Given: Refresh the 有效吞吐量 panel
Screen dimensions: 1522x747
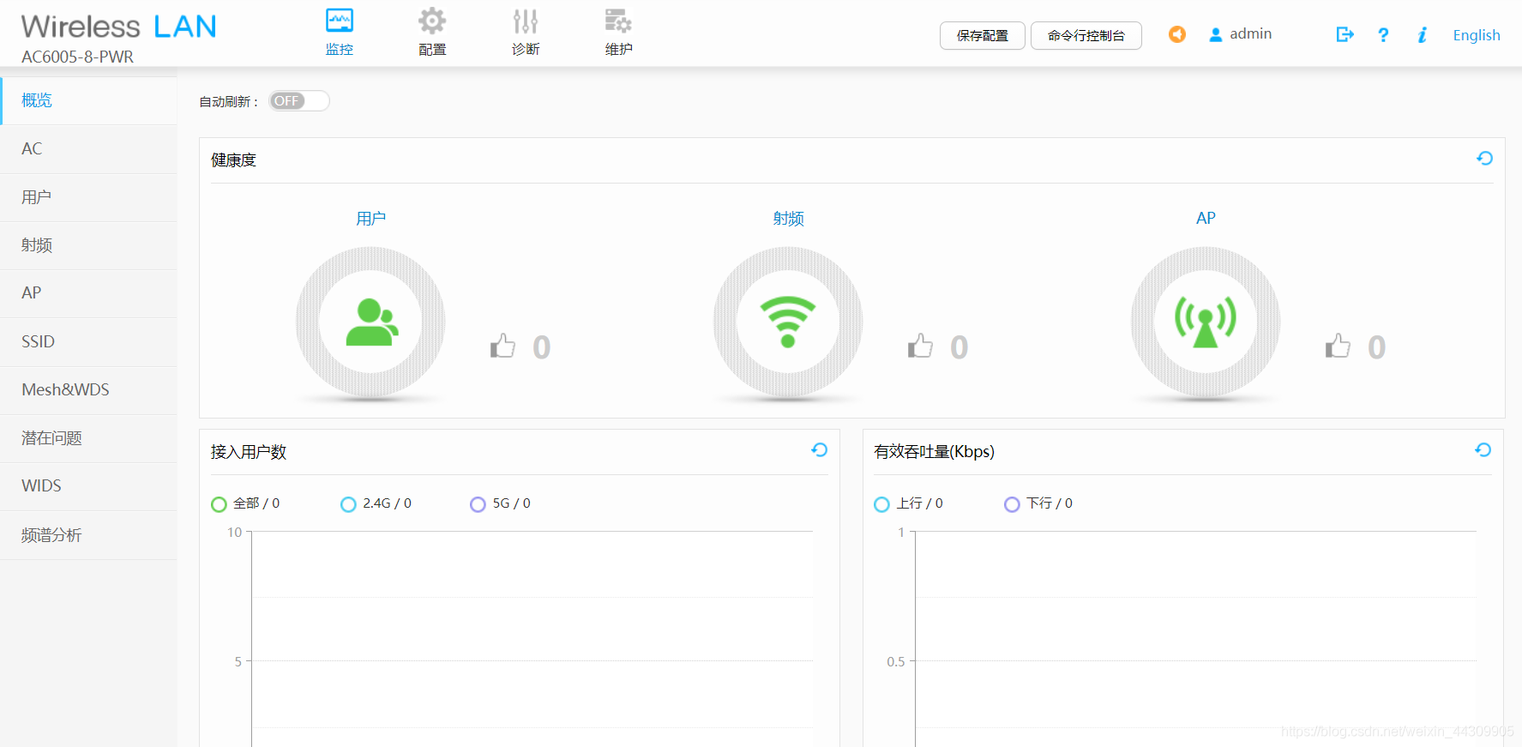Looking at the screenshot, I should (x=1483, y=450).
